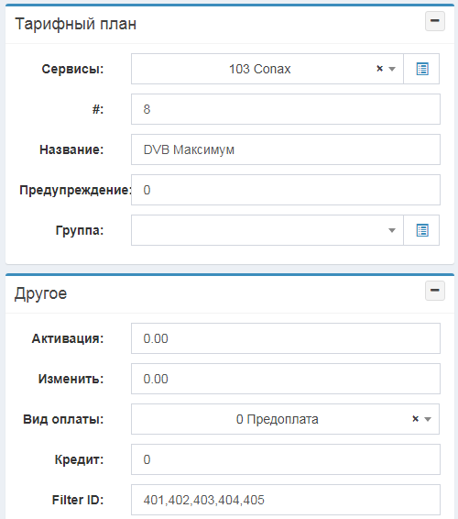Focus the Название field with DVB Максимум
458x519 pixels.
pyautogui.click(x=286, y=149)
